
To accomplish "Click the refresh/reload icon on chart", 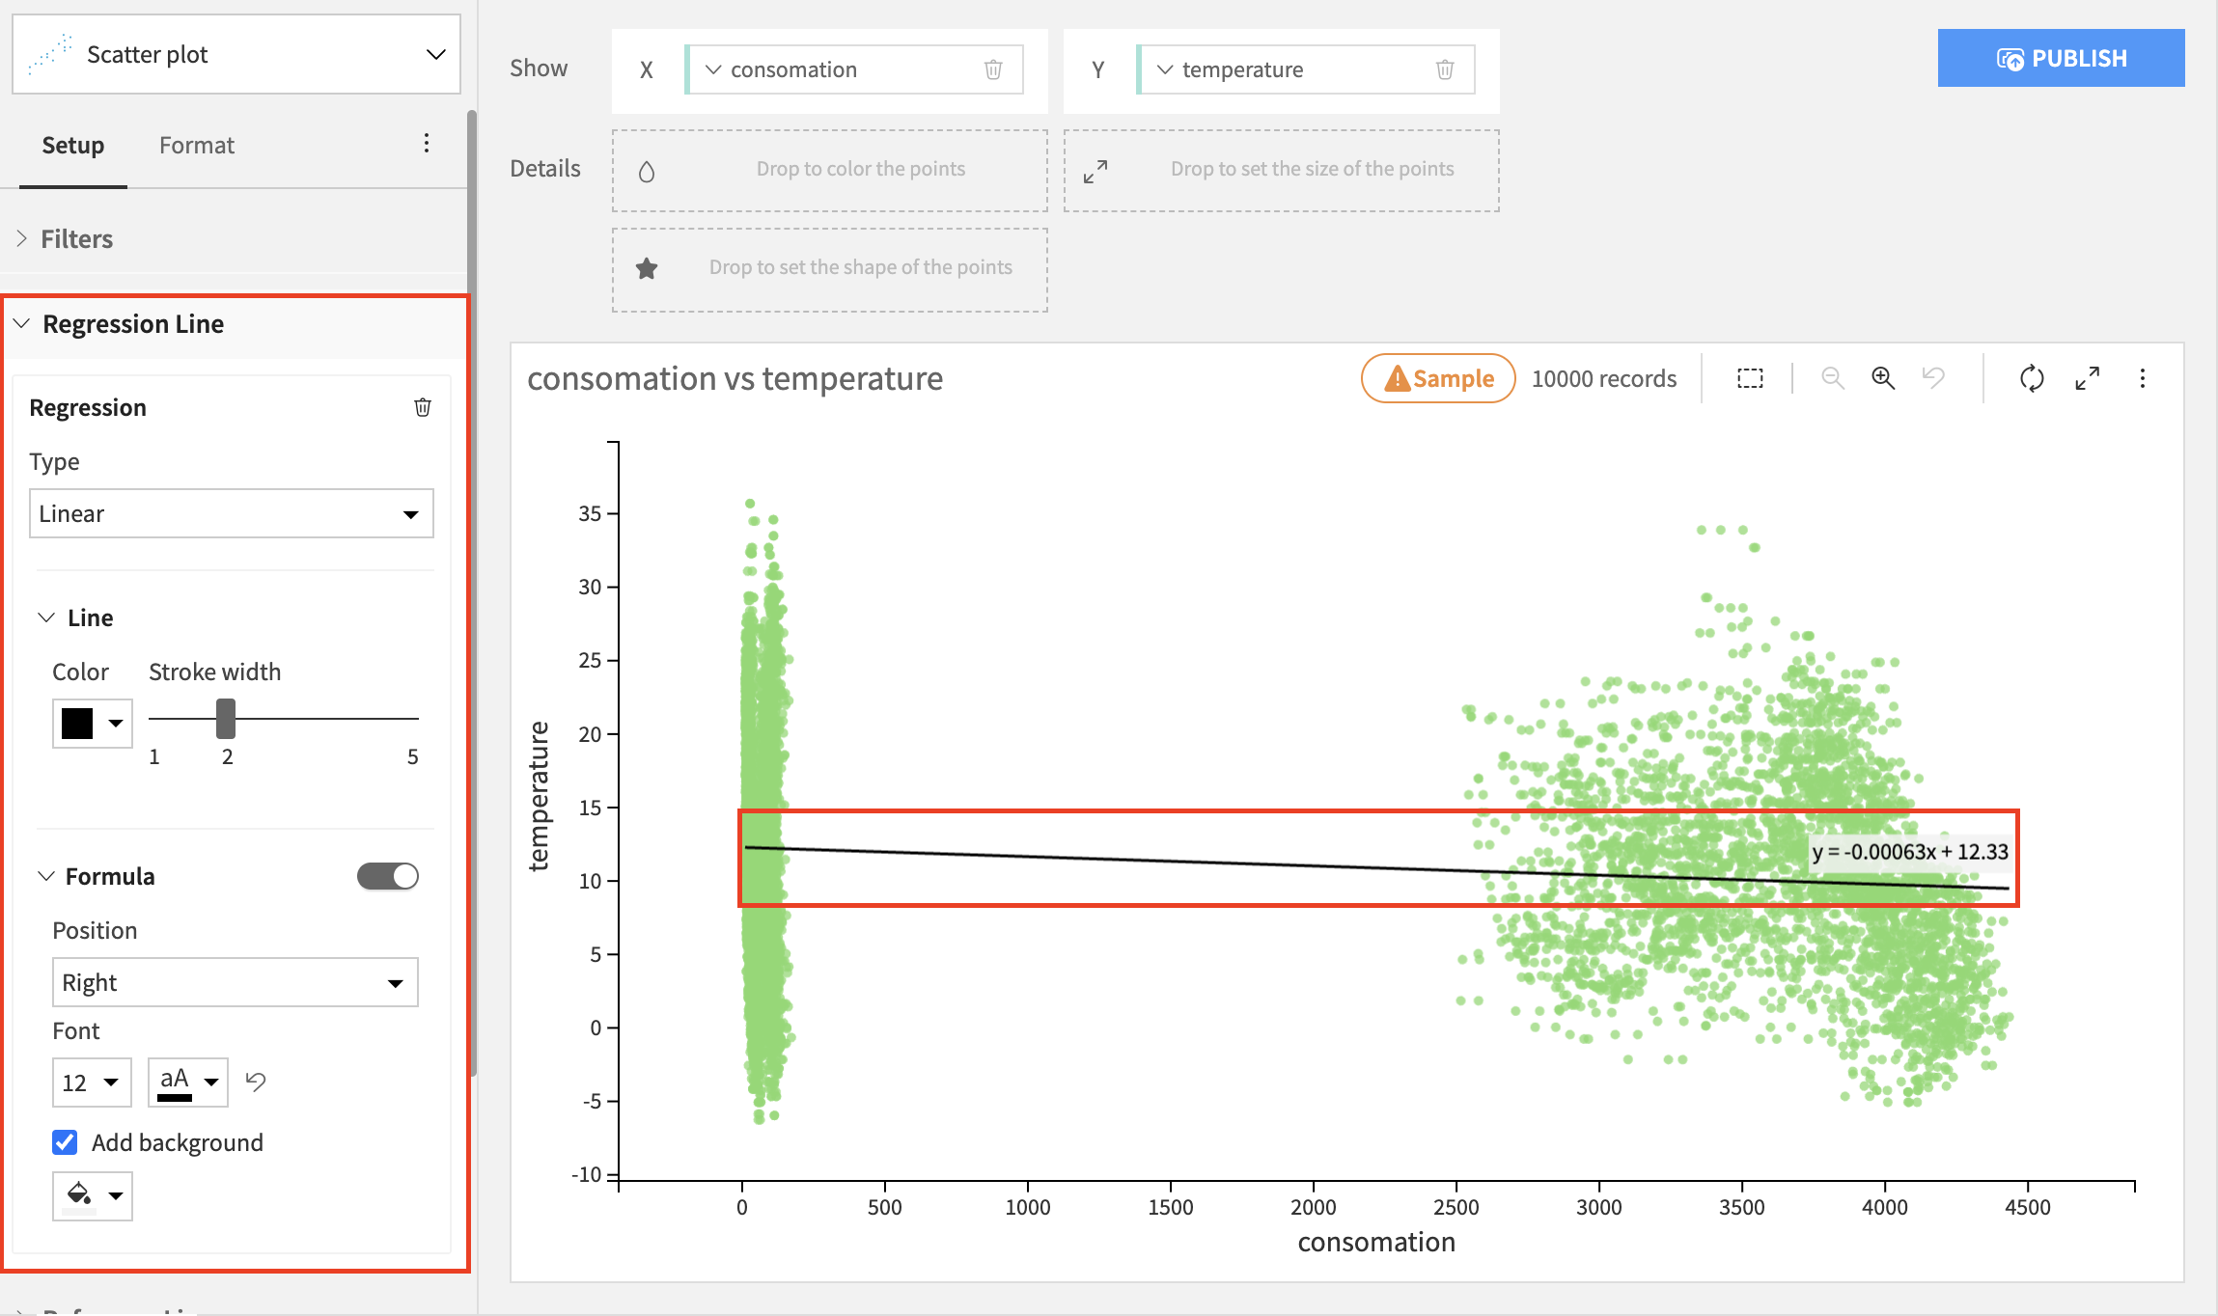I will (2032, 379).
